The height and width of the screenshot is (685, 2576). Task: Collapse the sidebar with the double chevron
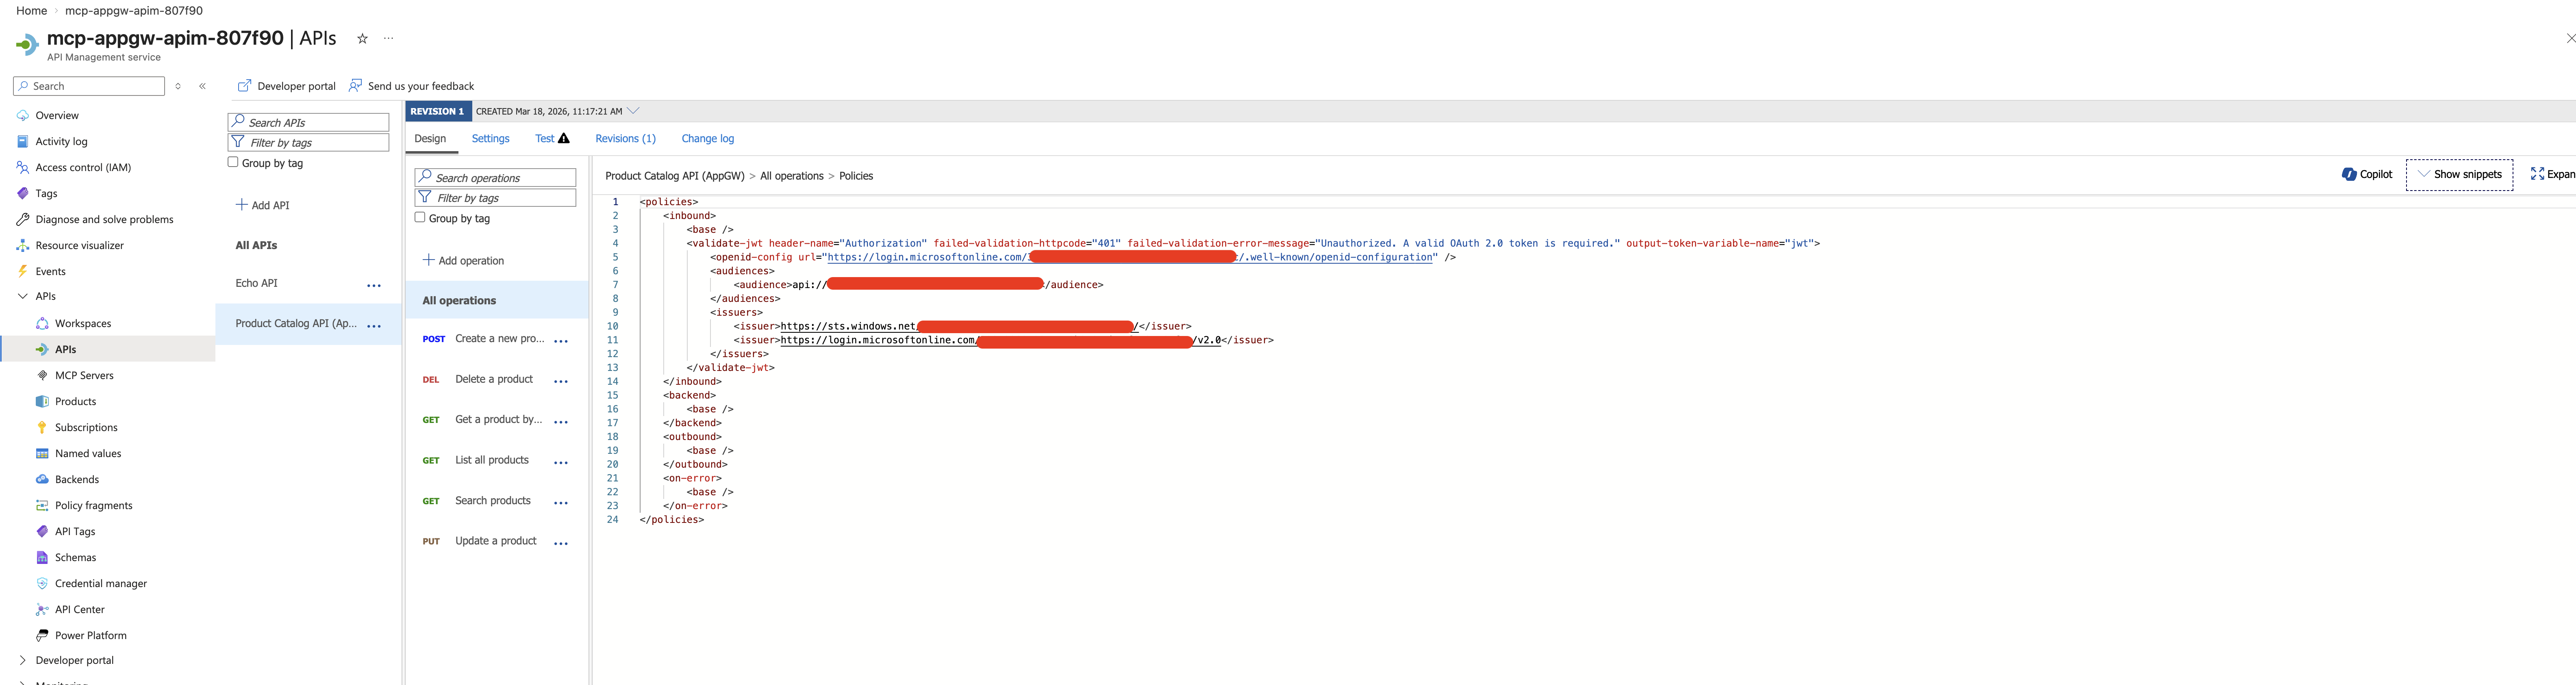(x=202, y=86)
